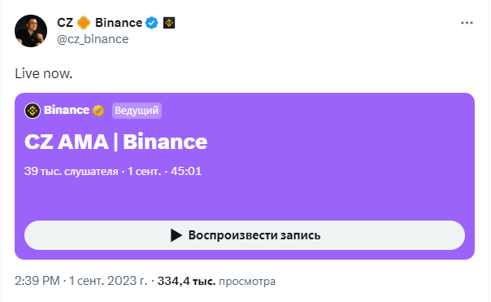
Task: Play the recording with Воспроизвести запись
Action: pyautogui.click(x=245, y=235)
